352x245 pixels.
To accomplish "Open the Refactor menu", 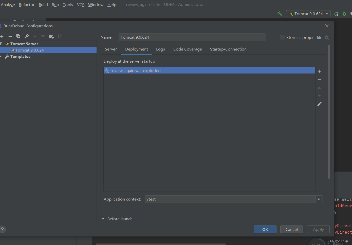I will 27,5.
